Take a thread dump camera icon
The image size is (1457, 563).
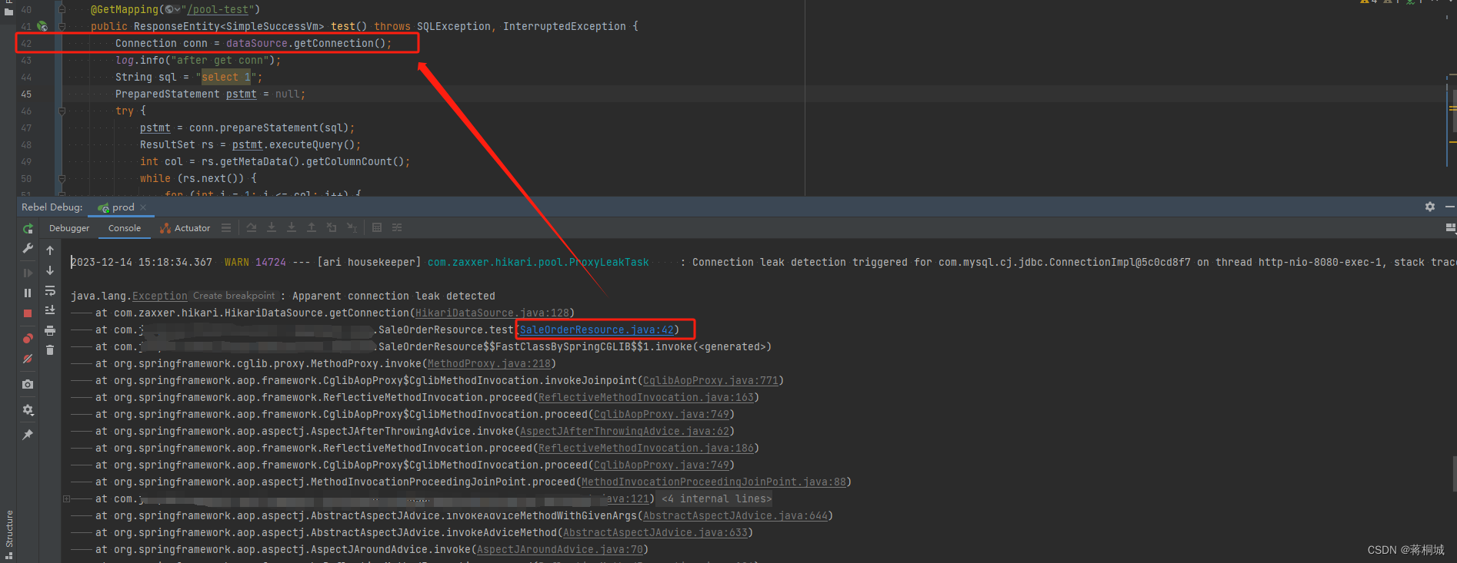click(28, 384)
